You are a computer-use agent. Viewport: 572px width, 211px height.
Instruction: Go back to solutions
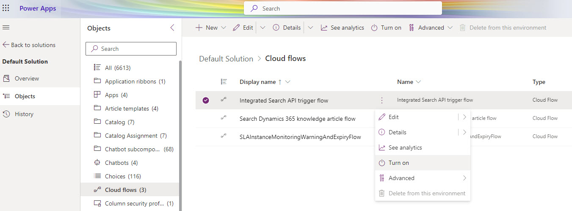pos(29,45)
